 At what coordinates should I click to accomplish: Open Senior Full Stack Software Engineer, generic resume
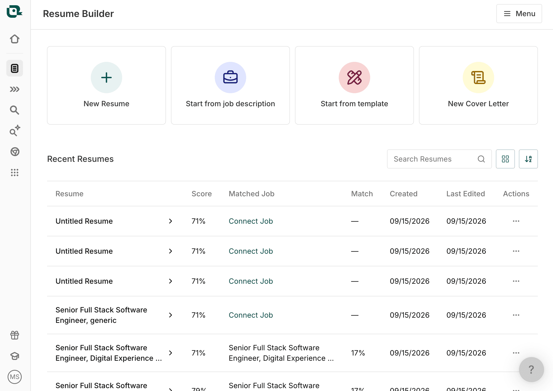[x=101, y=315]
